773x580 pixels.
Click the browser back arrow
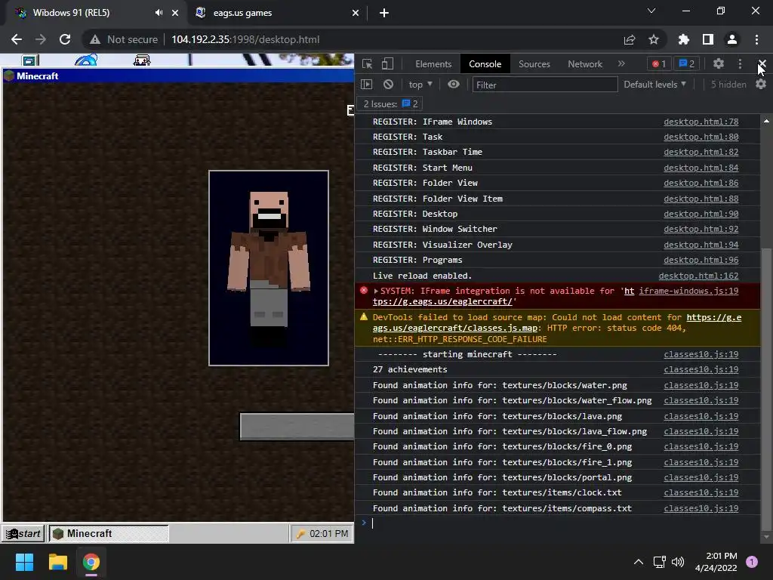[17, 39]
